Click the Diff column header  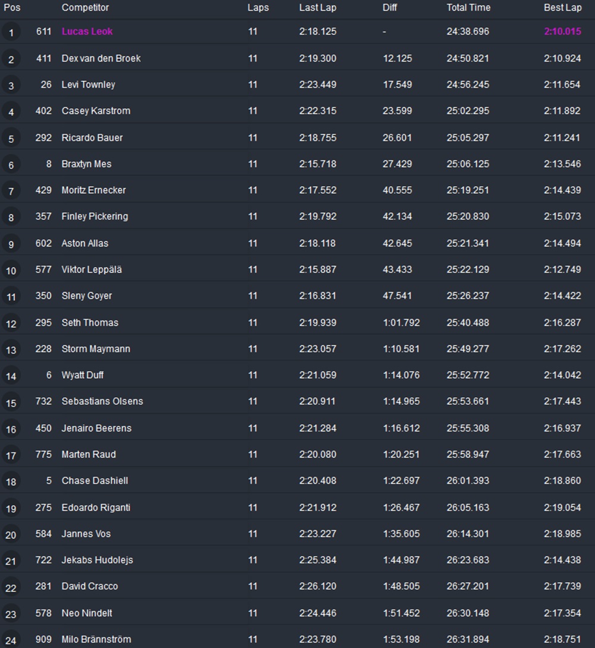tap(390, 8)
